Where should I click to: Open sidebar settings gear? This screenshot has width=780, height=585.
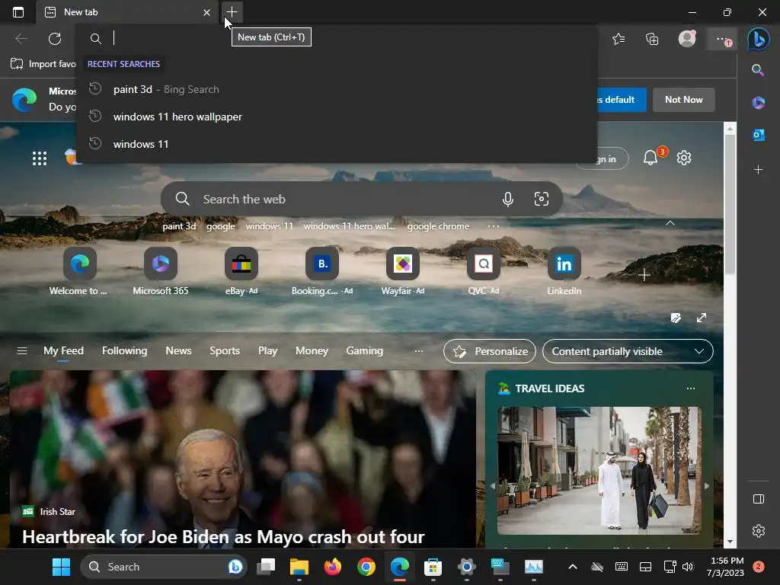coord(758,531)
